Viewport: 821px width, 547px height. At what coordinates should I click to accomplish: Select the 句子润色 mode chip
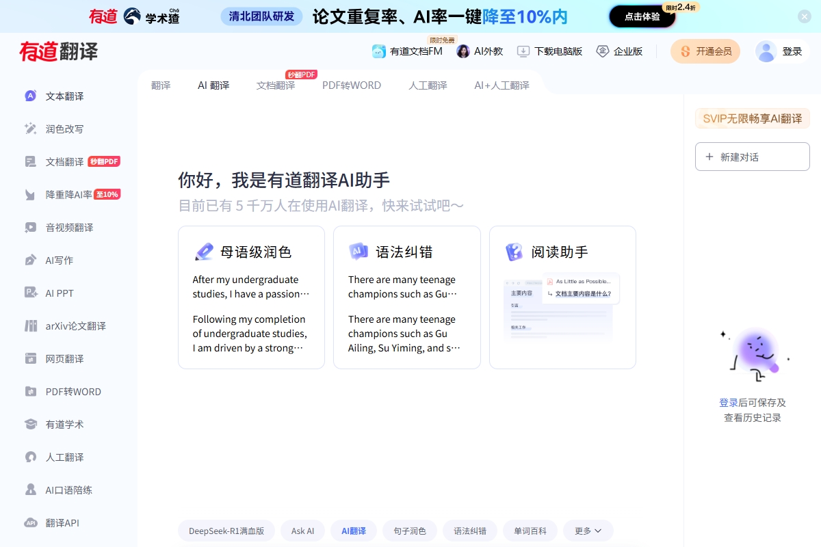(x=409, y=531)
